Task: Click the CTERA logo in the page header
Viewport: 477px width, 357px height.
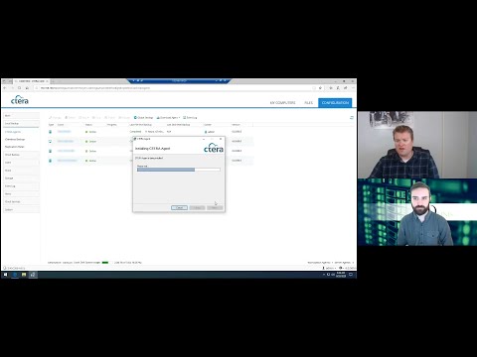Action: click(20, 100)
